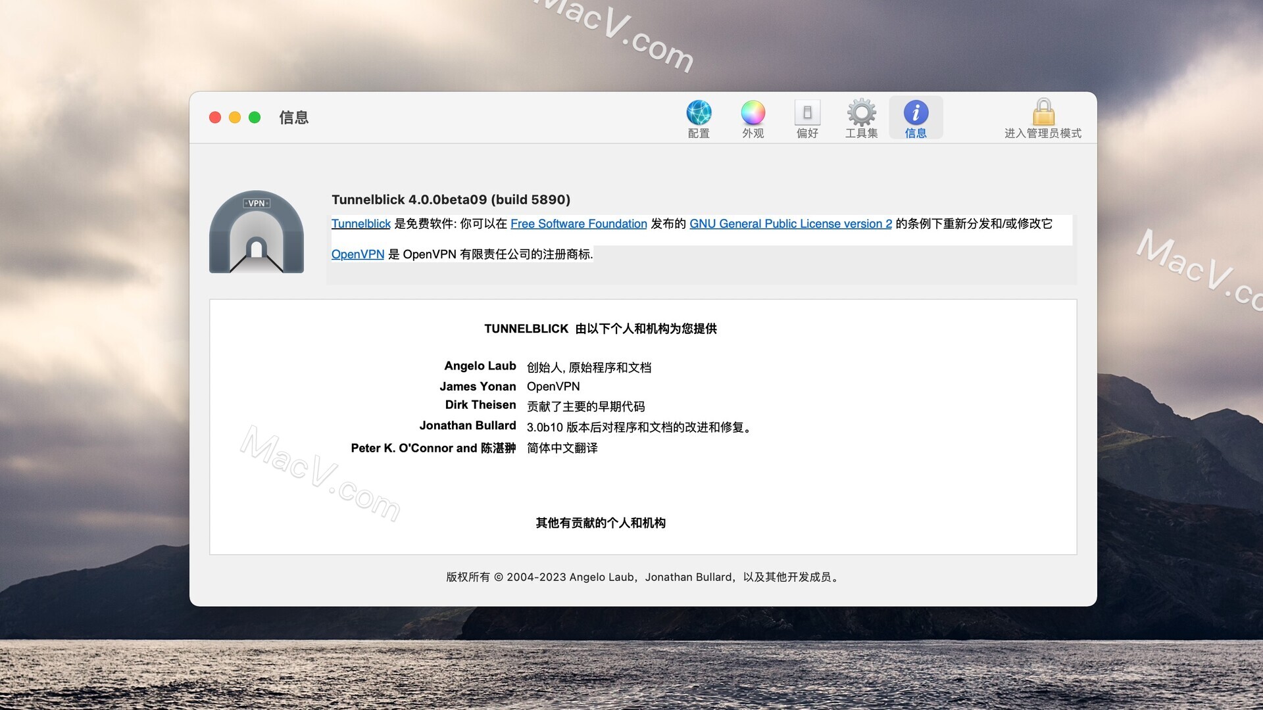
Task: Open the Tunnelblick hyperlink
Action: [x=361, y=224]
